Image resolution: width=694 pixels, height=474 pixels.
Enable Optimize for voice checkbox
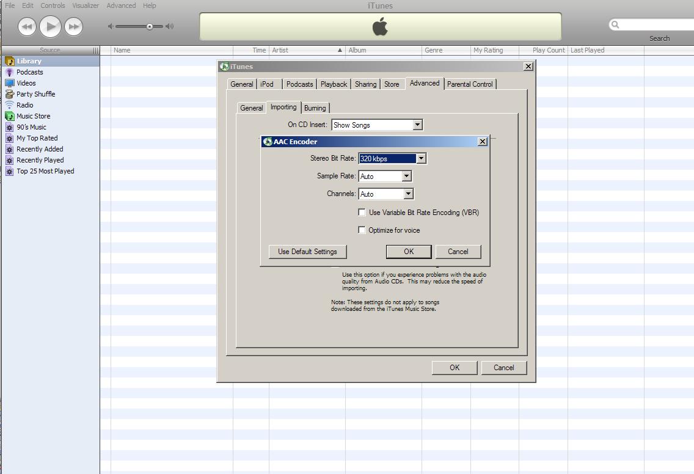tap(362, 230)
